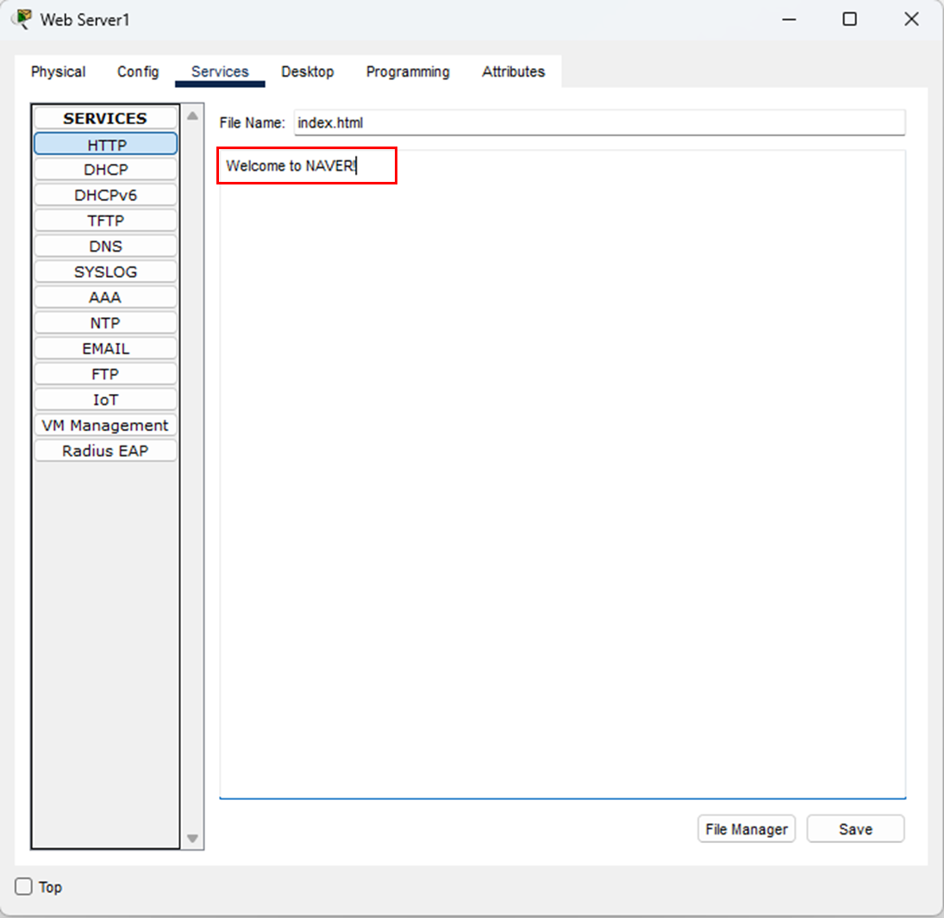Open the DNS service

pos(106,247)
